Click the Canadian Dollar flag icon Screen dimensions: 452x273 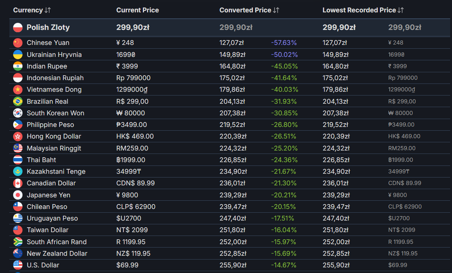tap(18, 184)
